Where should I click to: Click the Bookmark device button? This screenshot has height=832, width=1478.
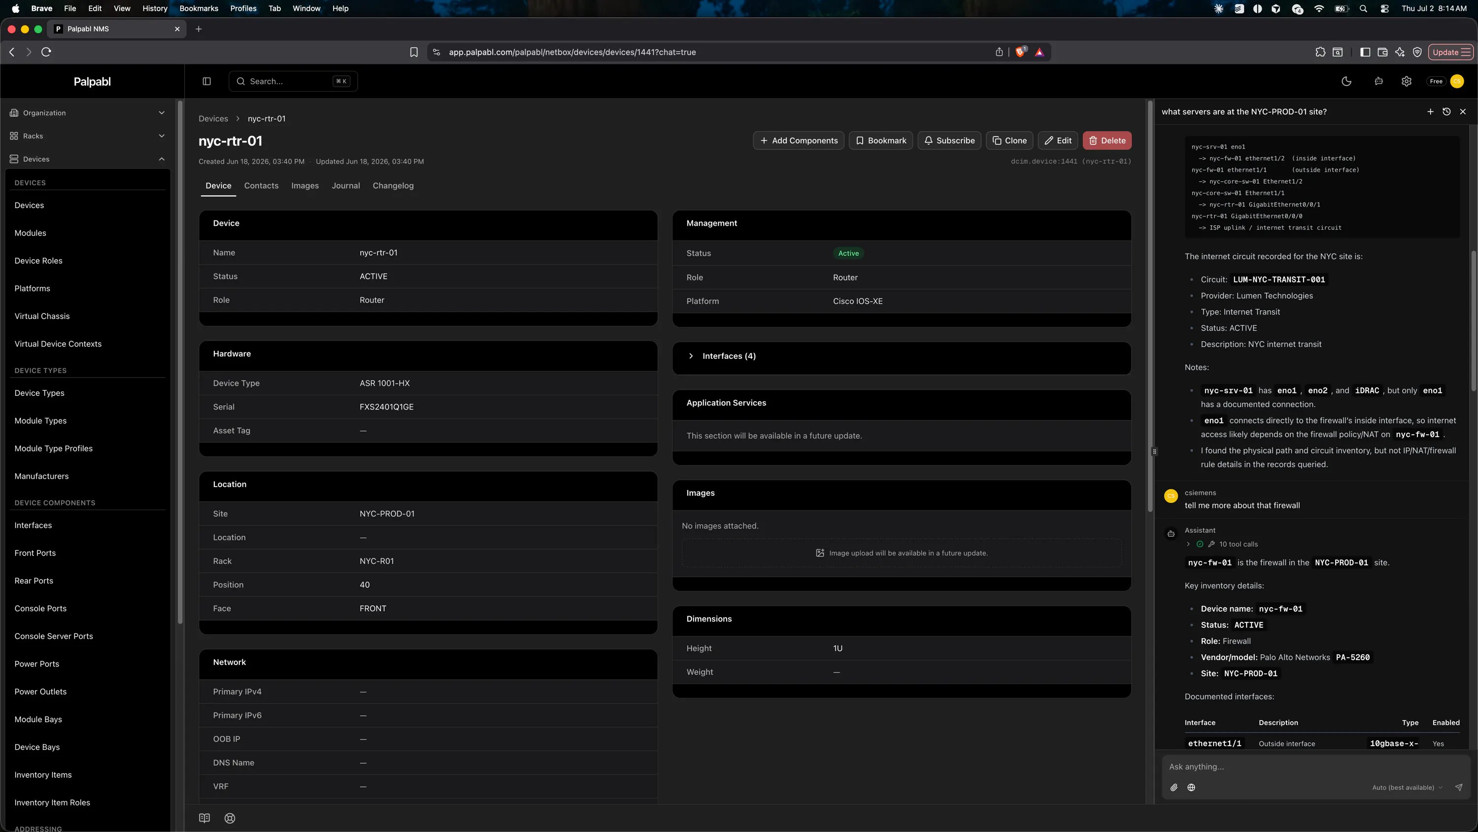pos(881,140)
